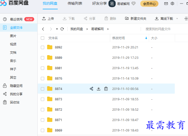The height and width of the screenshot is (136, 188).
Task: Click the 8873 folder icon
Action: 50,99
